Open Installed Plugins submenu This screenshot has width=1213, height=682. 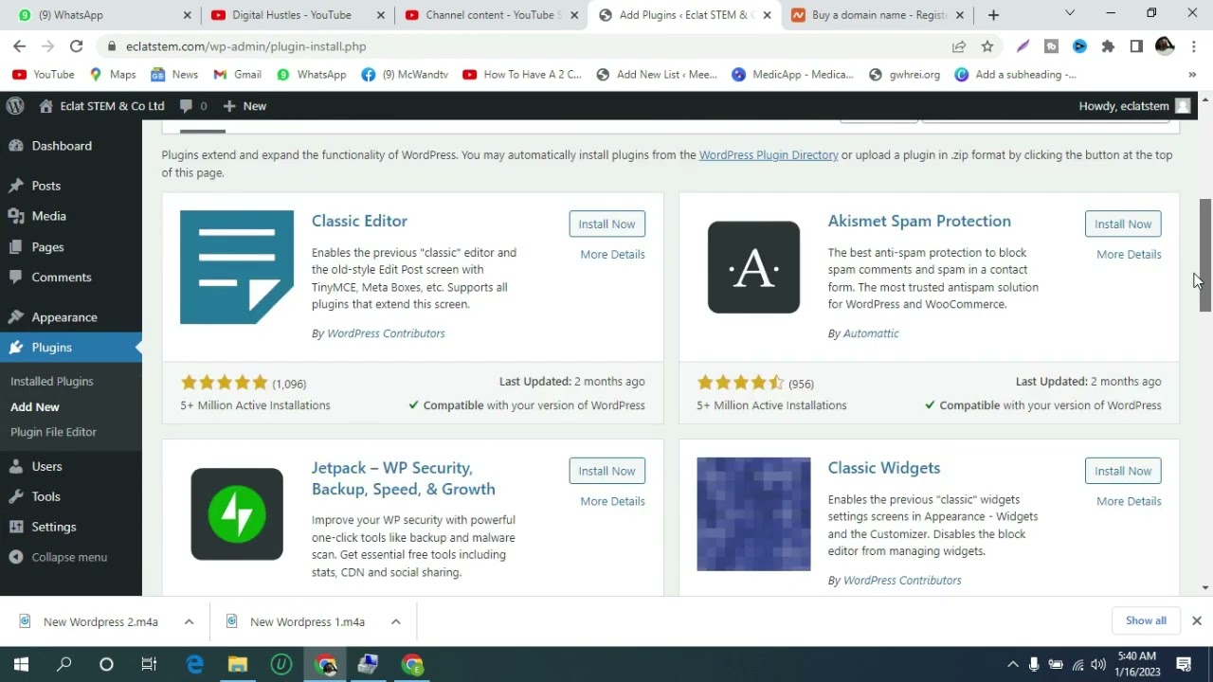[x=52, y=382]
